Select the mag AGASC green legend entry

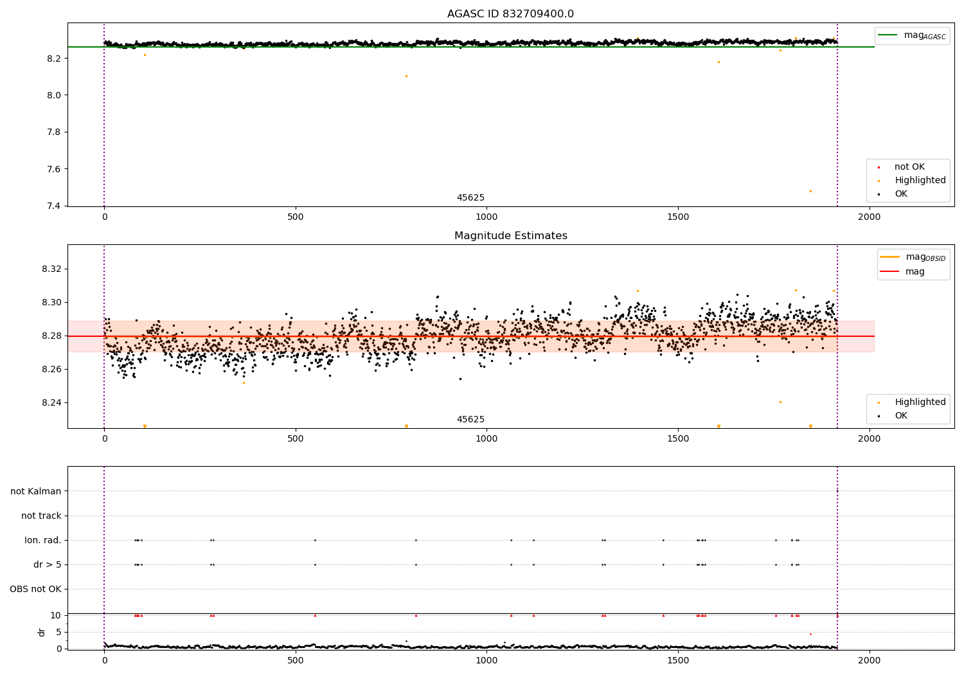coord(912,35)
